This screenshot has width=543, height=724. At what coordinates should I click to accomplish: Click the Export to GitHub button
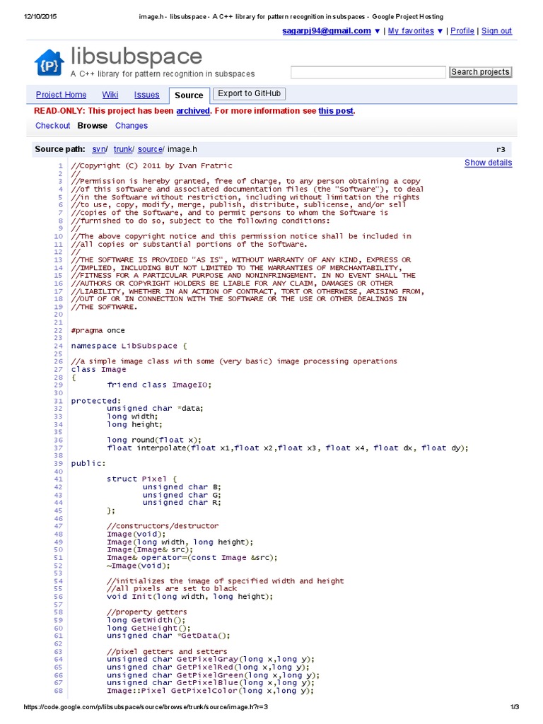coord(249,94)
